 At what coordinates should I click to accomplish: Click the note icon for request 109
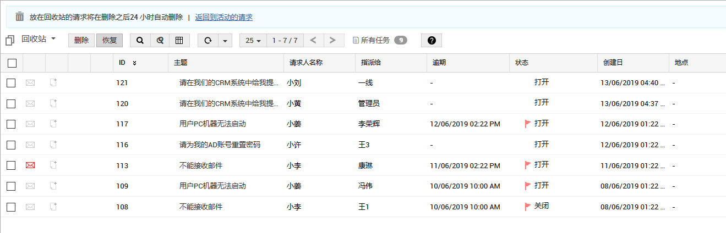coord(53,186)
